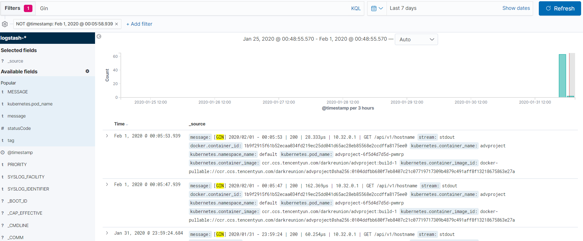This screenshot has height=241, width=583.
Task: Click the tall teal histogram bar
Action: tap(562, 76)
